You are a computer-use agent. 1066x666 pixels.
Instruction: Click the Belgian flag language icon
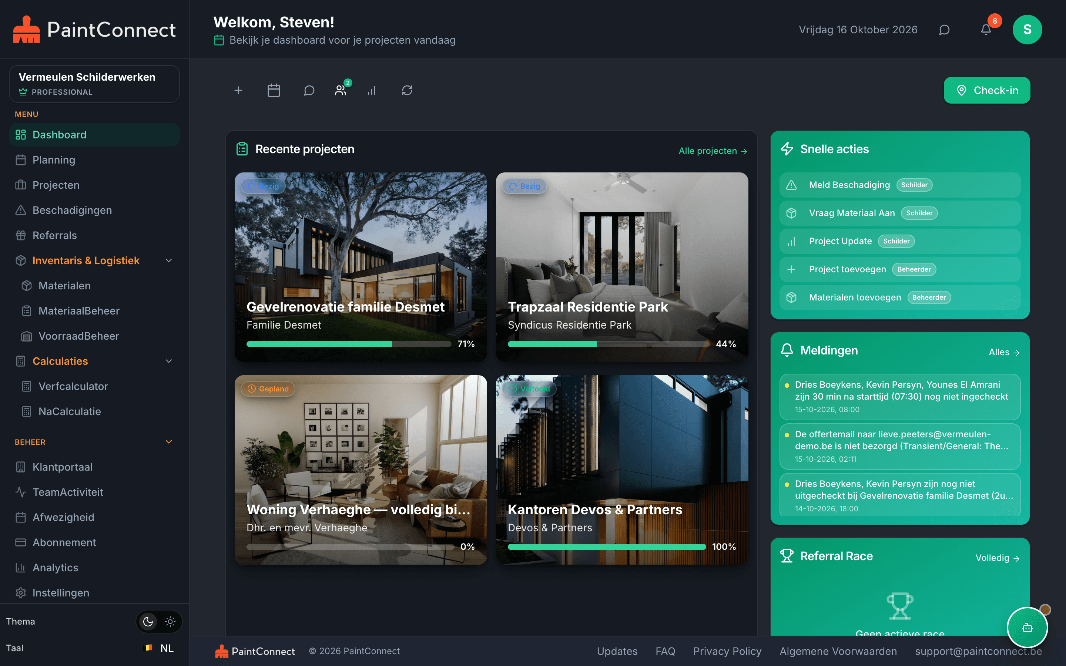[148, 648]
